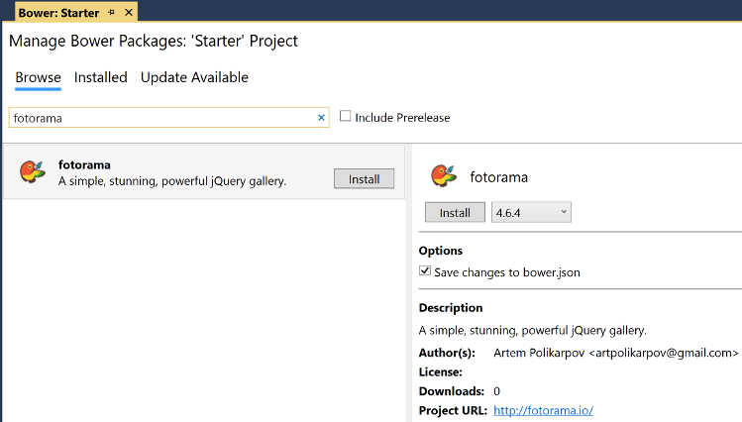Viewport: 742px width, 422px height.
Task: Activate the Bower: Starter document tab
Action: [59, 12]
